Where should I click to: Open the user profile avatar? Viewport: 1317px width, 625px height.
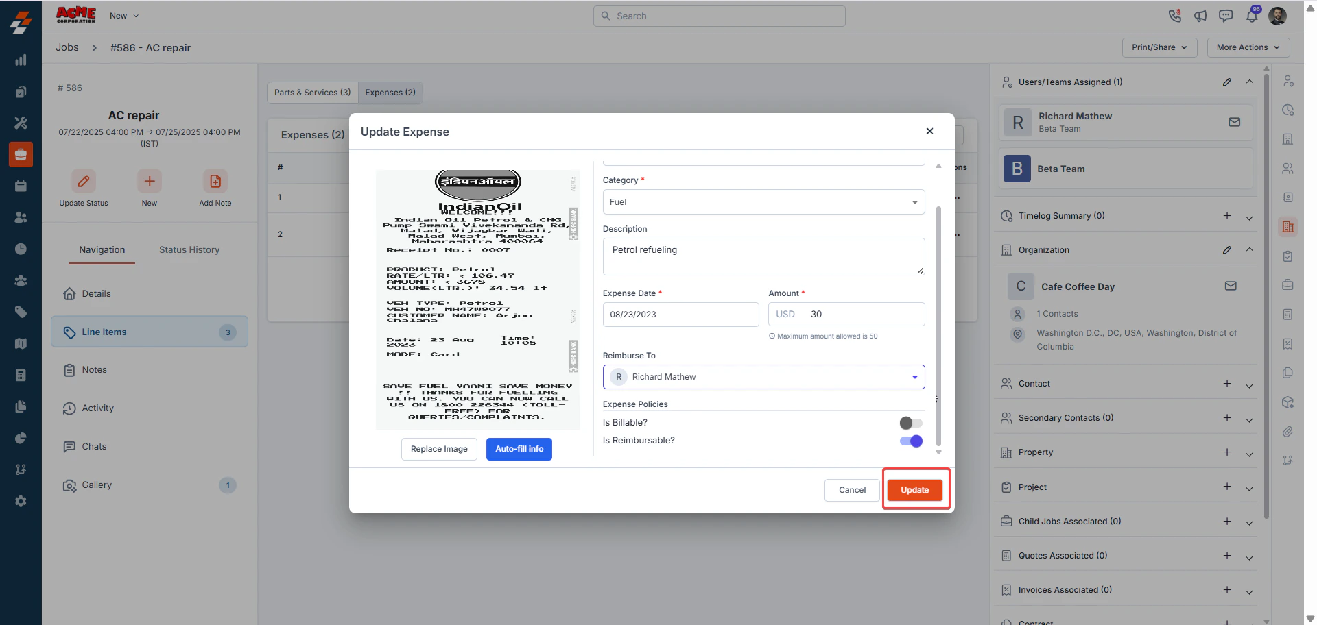(1277, 16)
